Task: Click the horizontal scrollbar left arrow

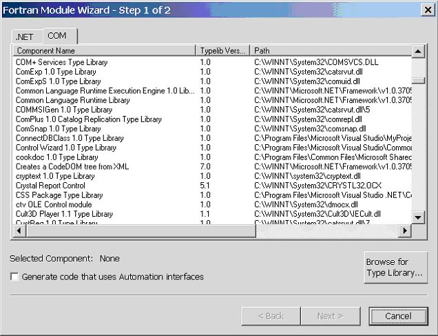Action: pos(19,231)
